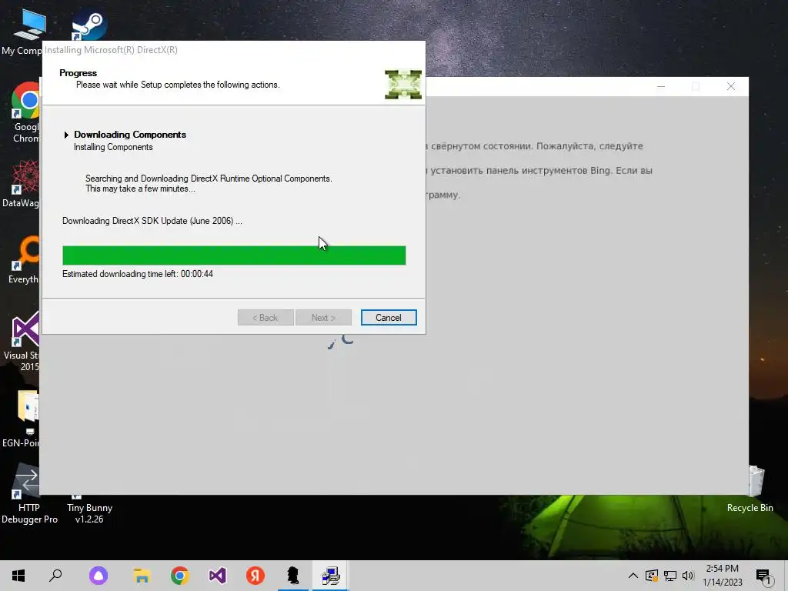Show hidden system tray icons
The height and width of the screenshot is (591, 788).
[633, 576]
